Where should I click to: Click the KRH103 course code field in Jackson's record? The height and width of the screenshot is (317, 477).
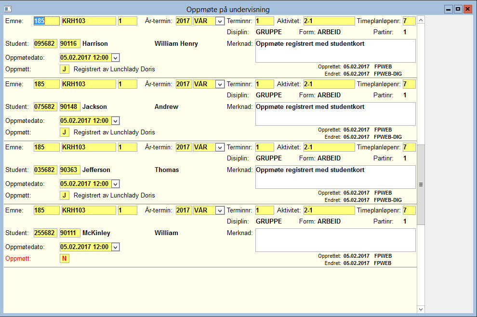[x=89, y=84]
